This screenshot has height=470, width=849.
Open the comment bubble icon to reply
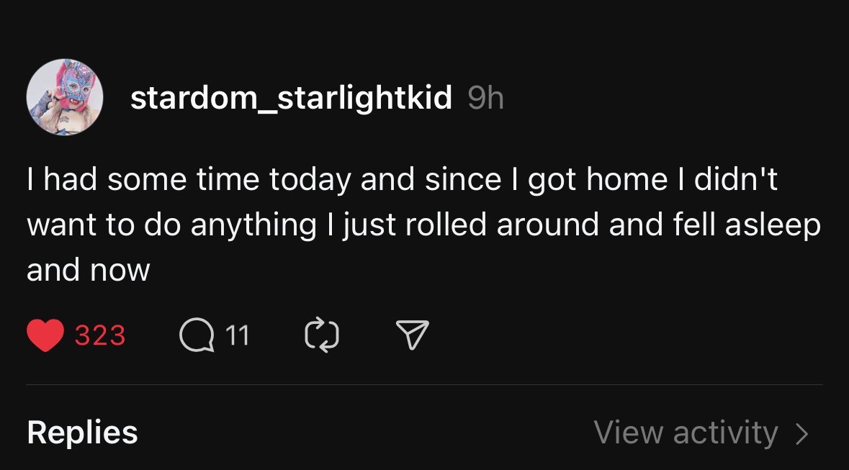click(x=196, y=335)
